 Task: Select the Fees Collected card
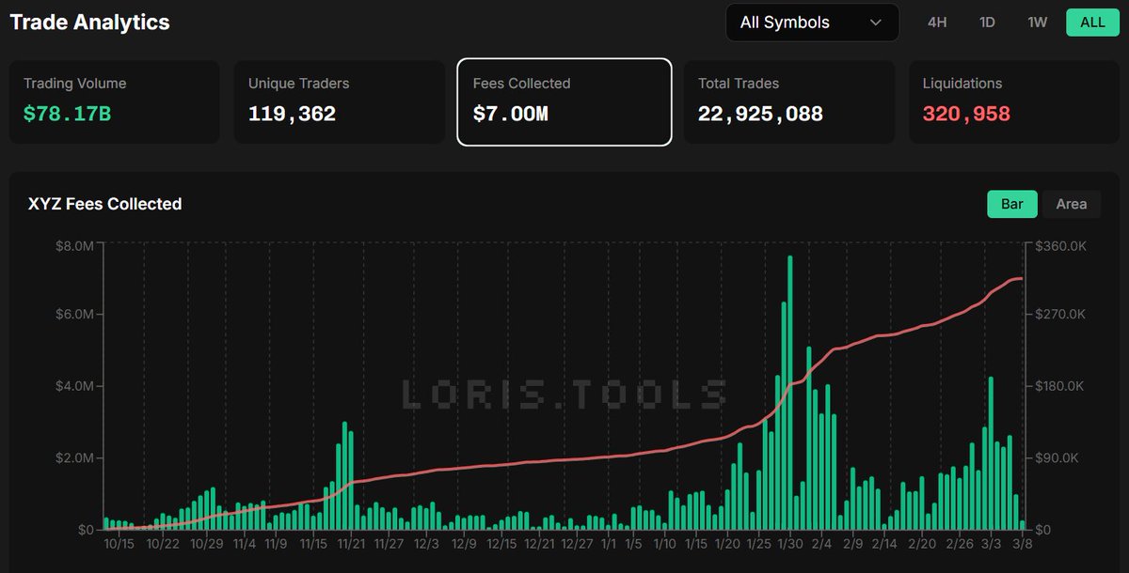[x=564, y=102]
